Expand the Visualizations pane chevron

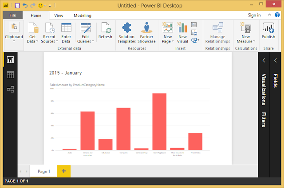coord(264,60)
